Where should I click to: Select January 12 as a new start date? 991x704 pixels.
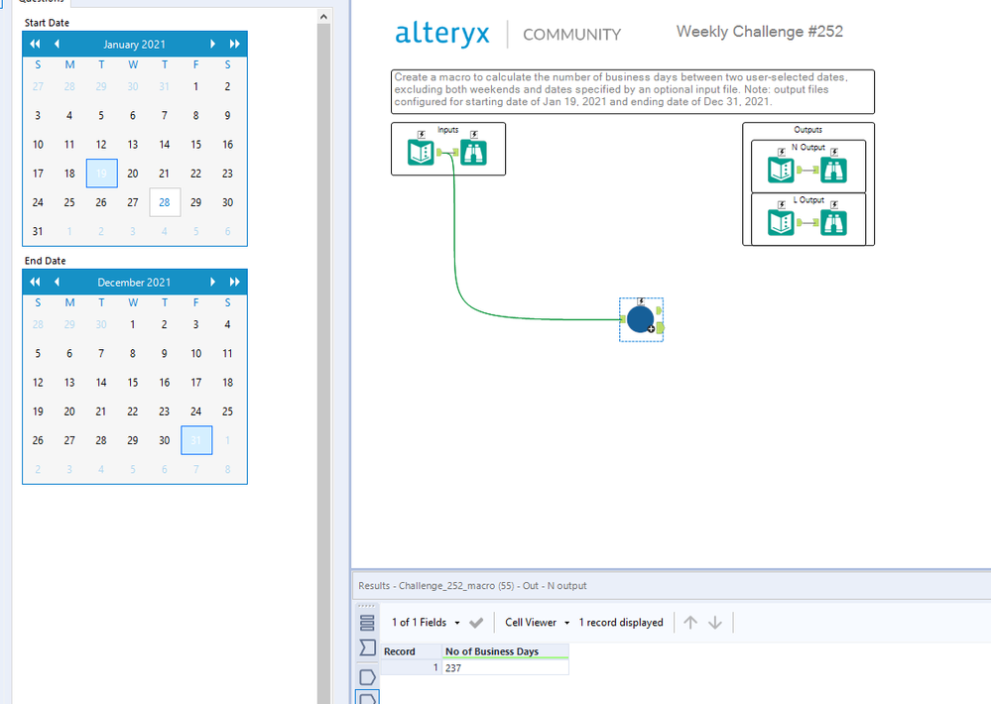coord(101,144)
